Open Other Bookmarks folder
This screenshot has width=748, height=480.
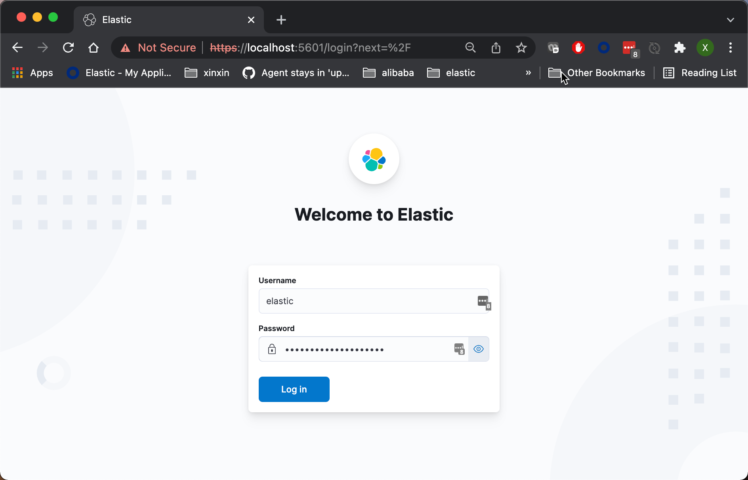597,73
